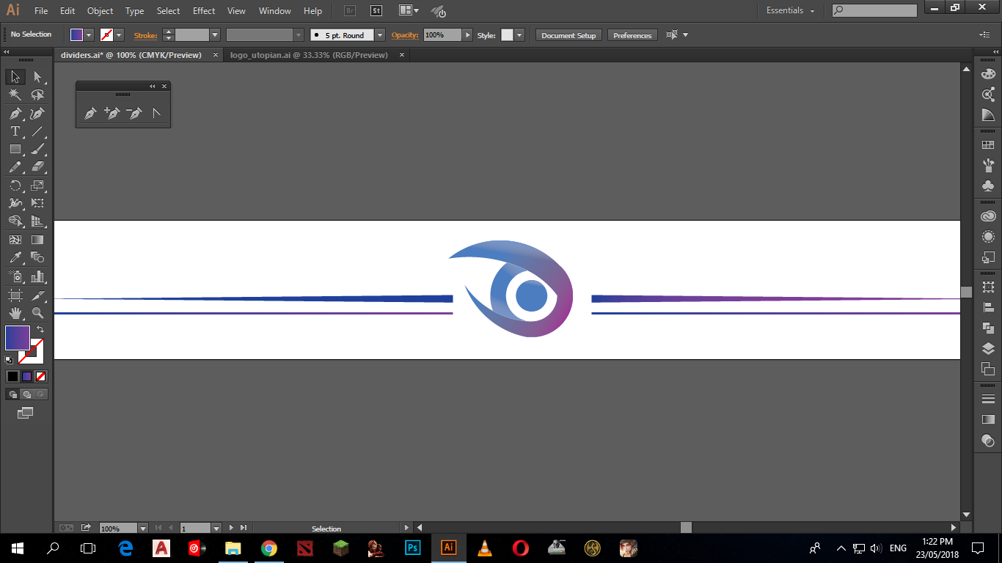Activate the Hand tool
This screenshot has height=563, width=1002.
click(15, 313)
